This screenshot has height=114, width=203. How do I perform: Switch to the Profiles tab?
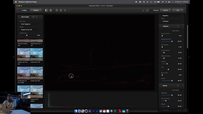(24, 10)
